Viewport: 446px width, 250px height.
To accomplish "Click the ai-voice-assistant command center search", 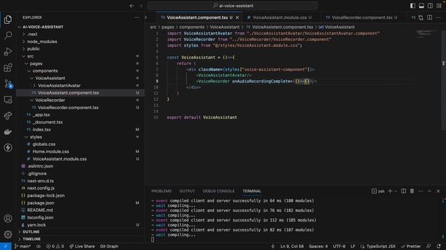I will tap(233, 6).
